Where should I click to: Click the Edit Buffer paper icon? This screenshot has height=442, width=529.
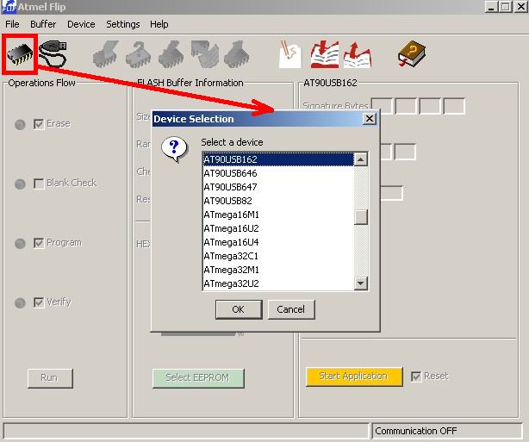click(290, 54)
